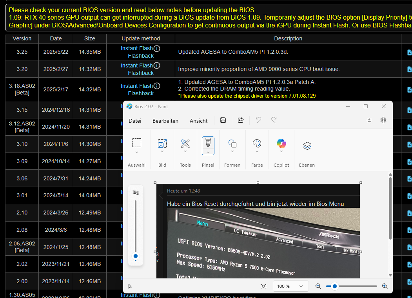Click Instant Flash link for version 3.20
The image size is (412, 298).
(137, 65)
